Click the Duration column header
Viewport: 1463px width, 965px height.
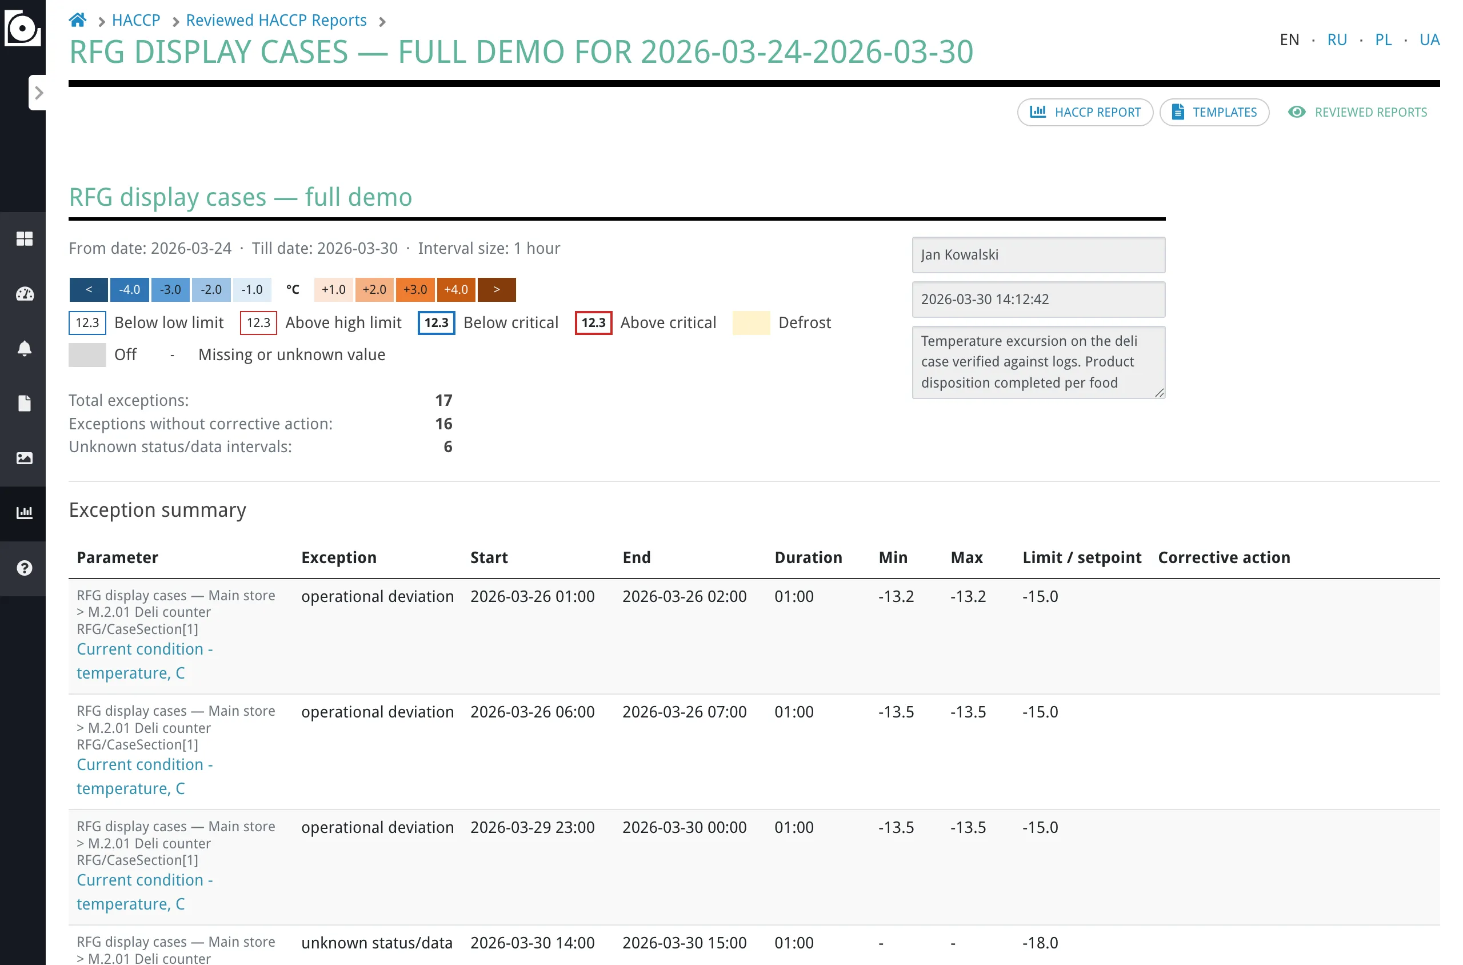[x=809, y=557]
